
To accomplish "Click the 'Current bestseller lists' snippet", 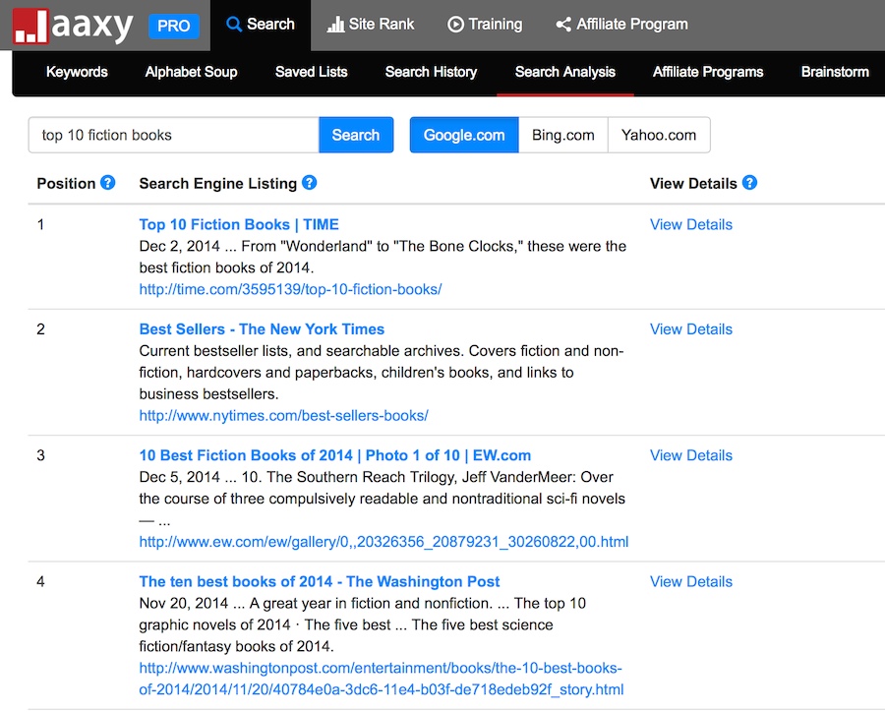I will pos(381,372).
